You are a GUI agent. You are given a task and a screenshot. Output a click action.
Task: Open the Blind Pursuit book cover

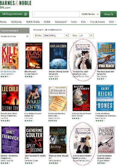coord(34,56)
